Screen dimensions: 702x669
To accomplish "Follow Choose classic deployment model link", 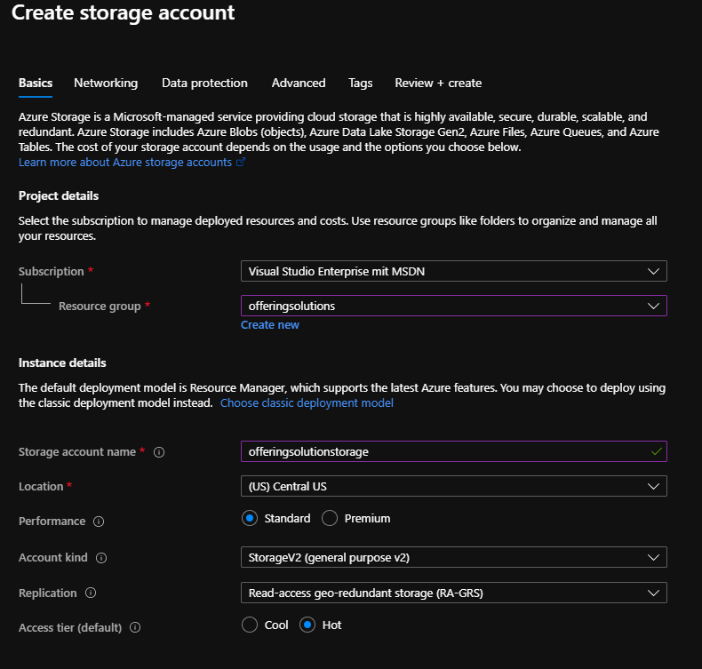I will coord(307,402).
